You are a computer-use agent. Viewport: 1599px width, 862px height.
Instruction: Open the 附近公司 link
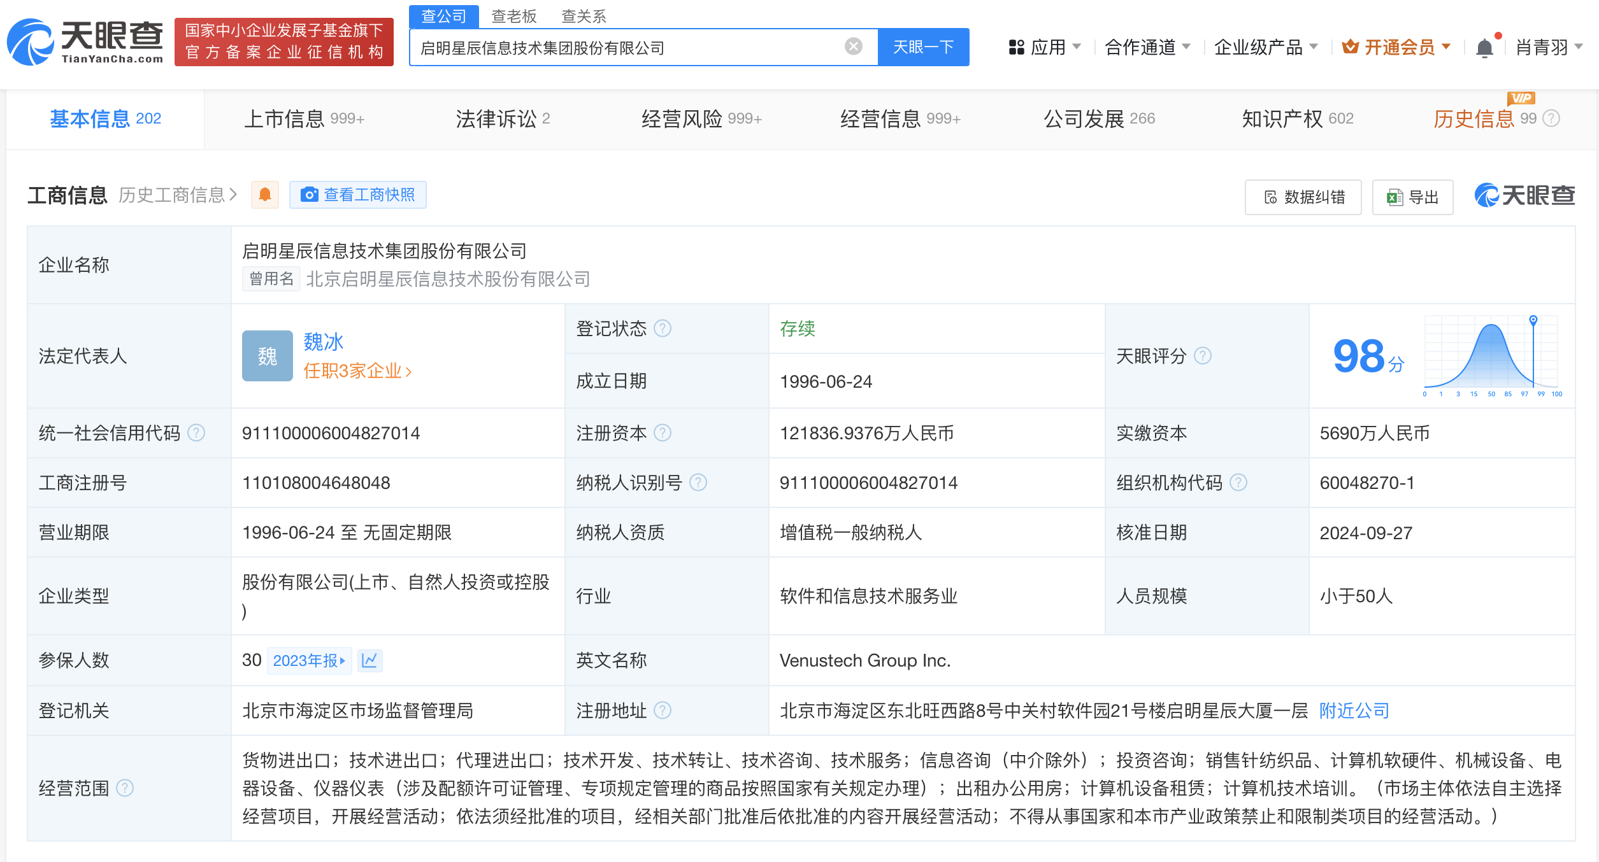pyautogui.click(x=1352, y=710)
